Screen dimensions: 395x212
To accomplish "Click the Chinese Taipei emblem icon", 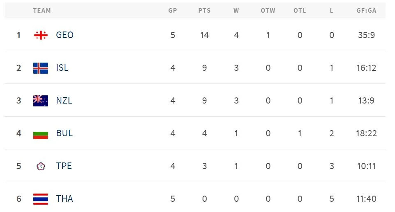I will point(41,166).
